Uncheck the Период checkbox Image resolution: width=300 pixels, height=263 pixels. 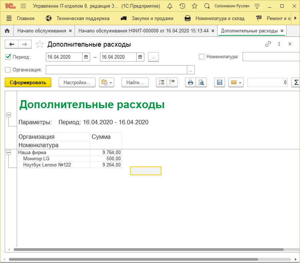tap(8, 57)
